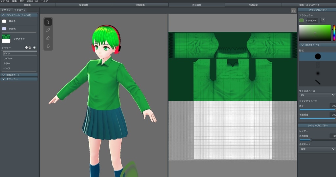This screenshot has height=177, width=336.
Task: Expand the 制服スカート section
Action: (x=19, y=75)
